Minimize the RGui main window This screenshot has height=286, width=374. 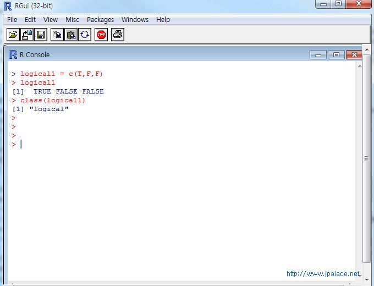pyautogui.click(x=323, y=4)
